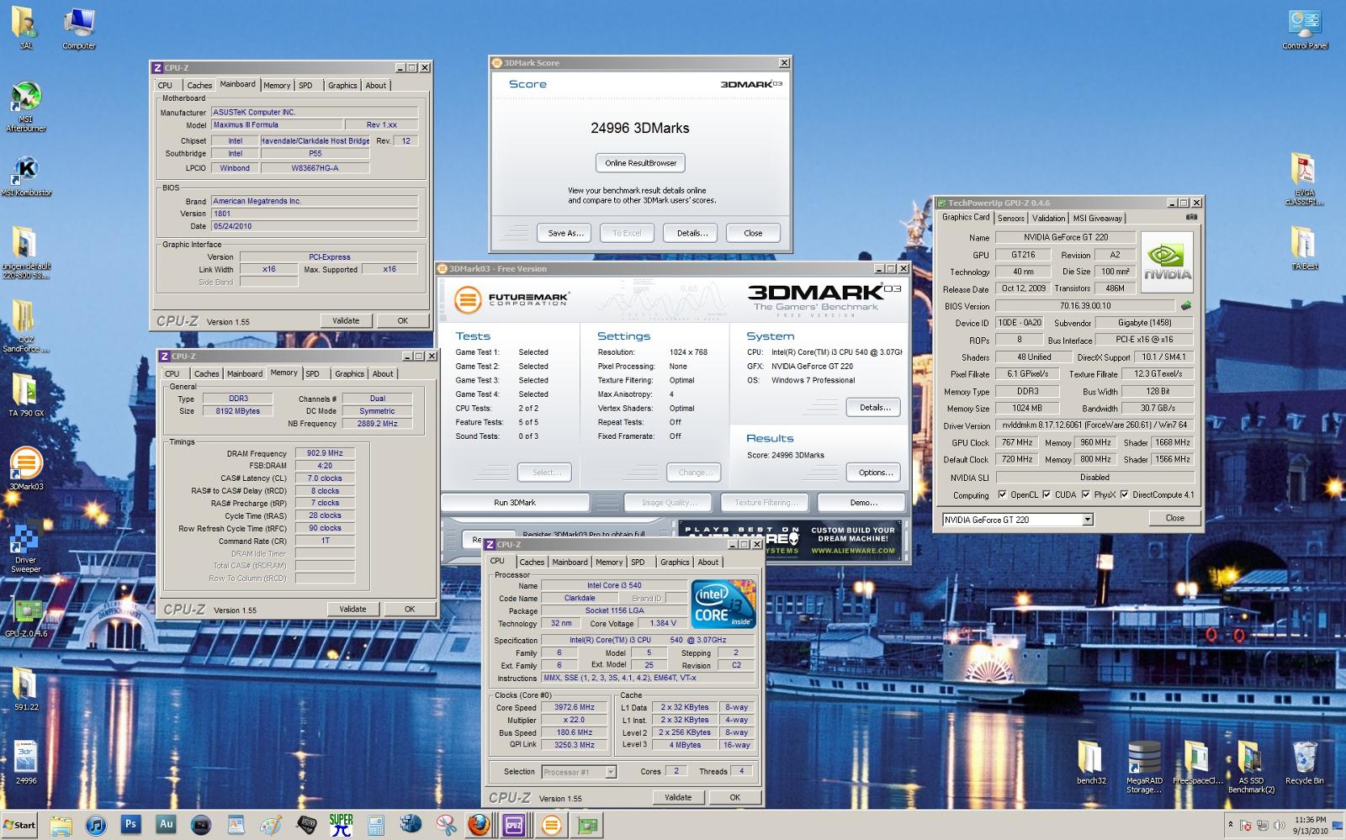Viewport: 1346px width, 840px height.
Task: Click Options button under Results
Action: pos(875,473)
